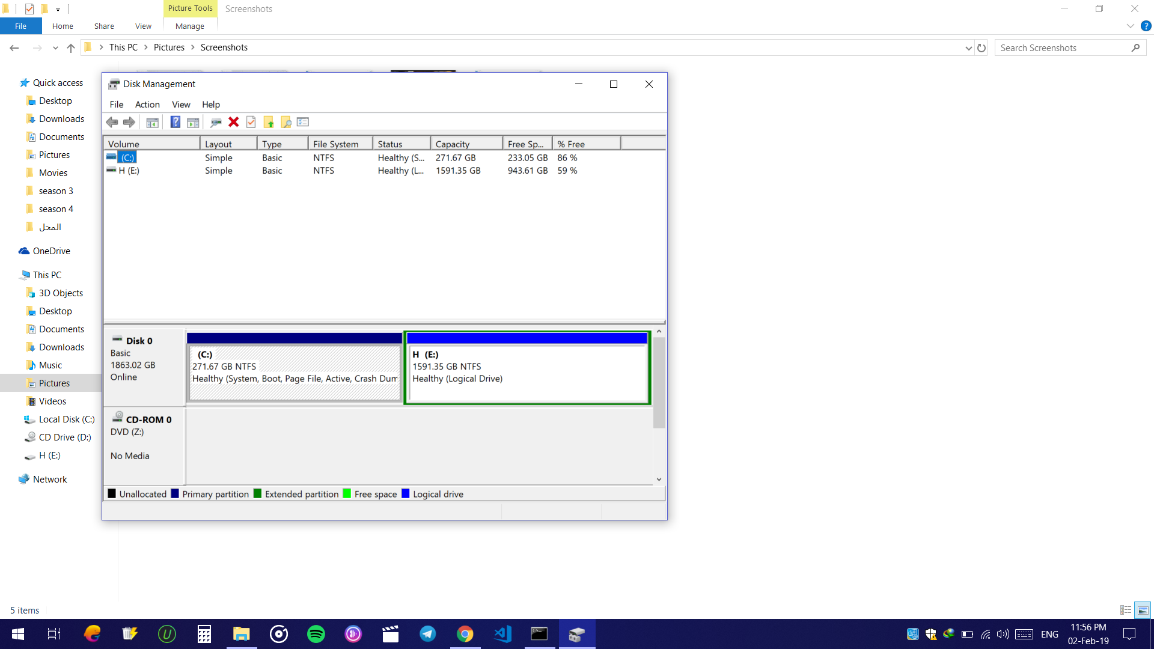Open recent locations dropdown arrow
The width and height of the screenshot is (1154, 649).
(55, 48)
